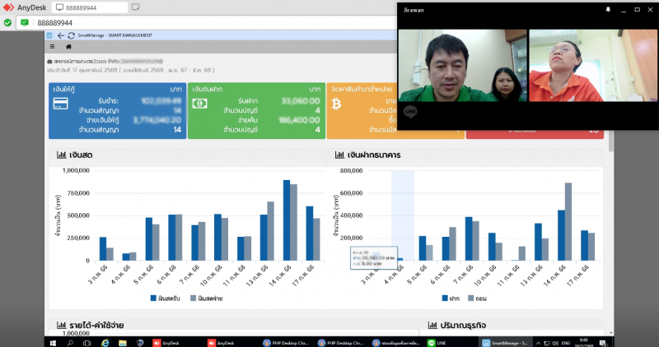Click the chart icon beside เงินฝากธนาคาร heading
Screen dimensions: 659x347
(x=339, y=155)
